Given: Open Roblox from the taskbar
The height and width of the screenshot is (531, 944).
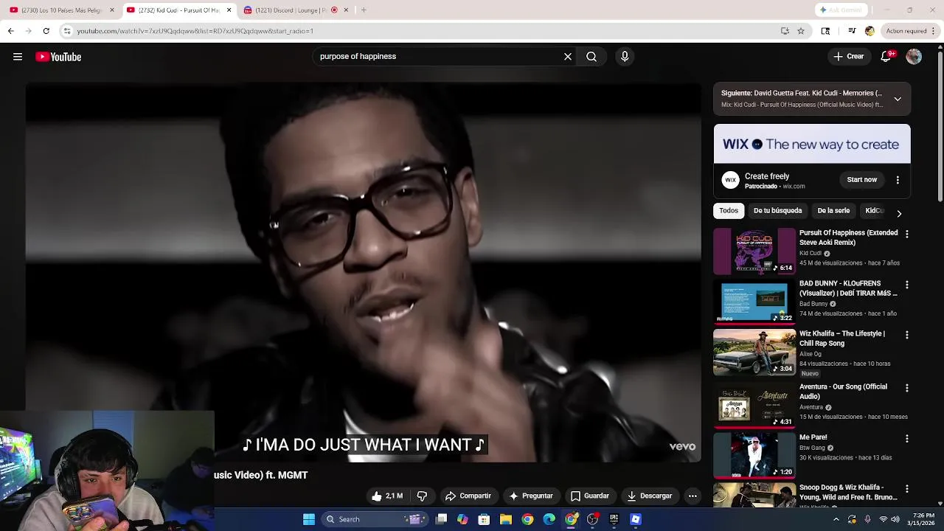Looking at the screenshot, I should tap(636, 519).
